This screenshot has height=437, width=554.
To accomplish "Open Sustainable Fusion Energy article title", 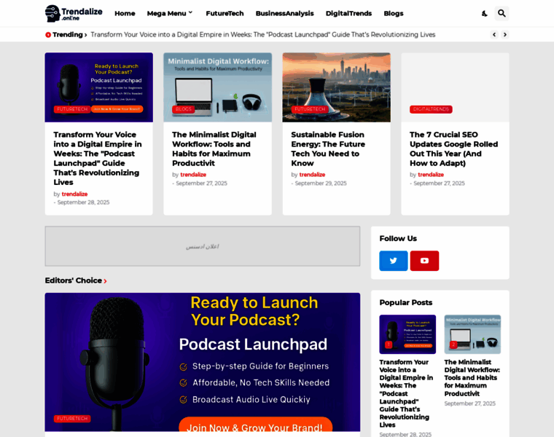I will click(327, 149).
